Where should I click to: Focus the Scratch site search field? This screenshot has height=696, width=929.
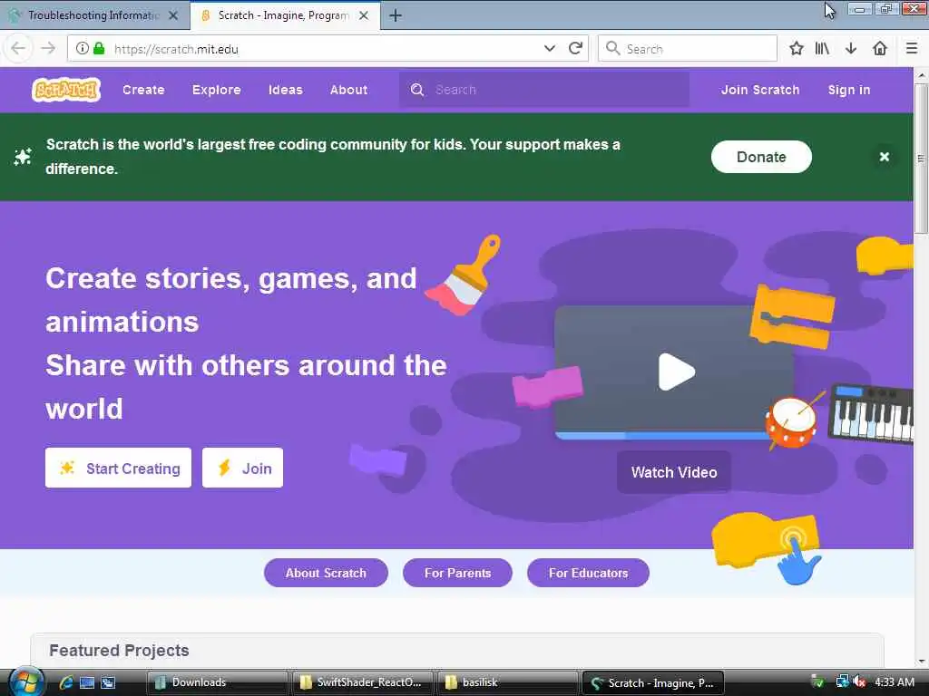[x=544, y=90]
